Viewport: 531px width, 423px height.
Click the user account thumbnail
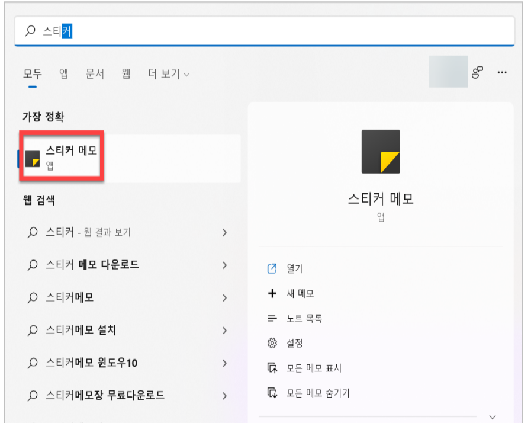pyautogui.click(x=448, y=72)
